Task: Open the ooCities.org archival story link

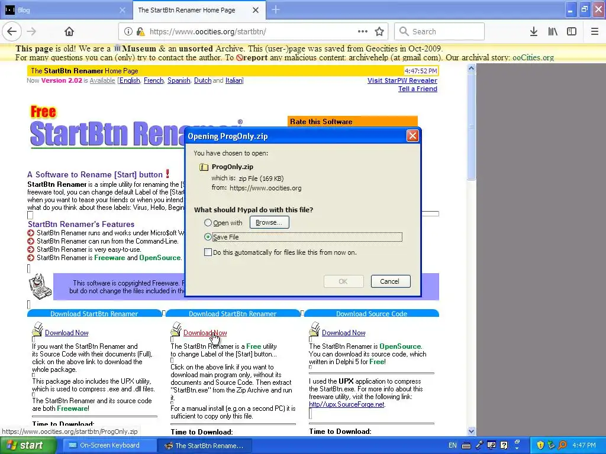Action: (x=533, y=57)
